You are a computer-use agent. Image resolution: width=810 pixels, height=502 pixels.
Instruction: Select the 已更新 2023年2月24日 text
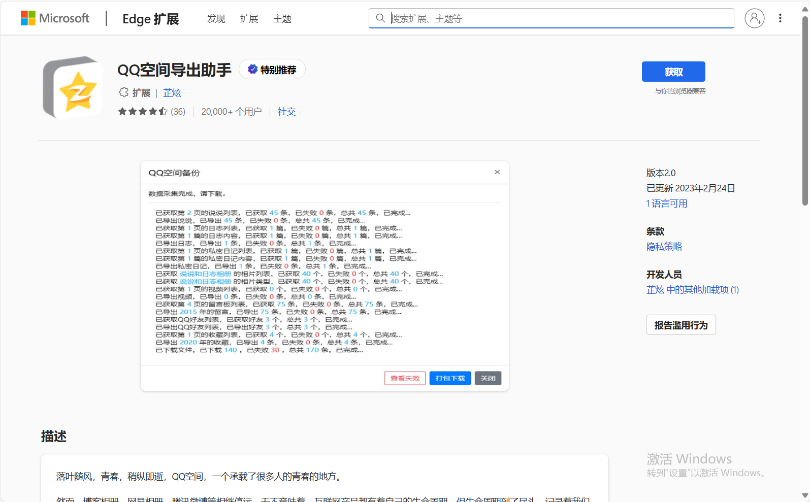tap(691, 188)
